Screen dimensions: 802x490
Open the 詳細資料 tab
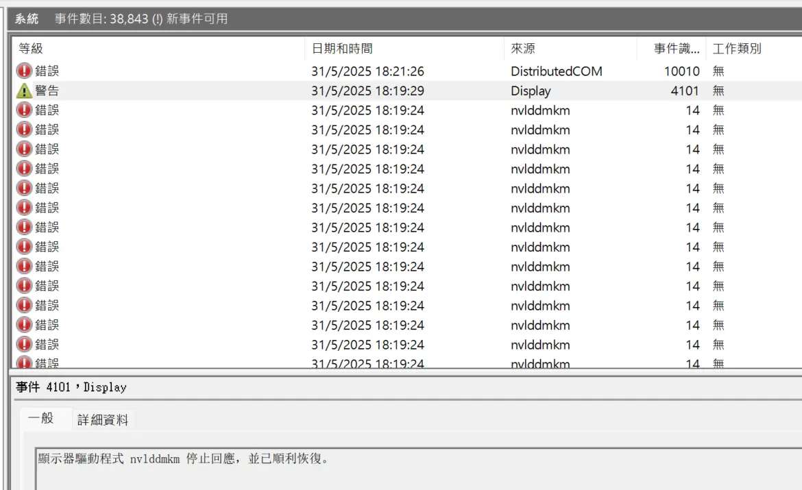(103, 420)
